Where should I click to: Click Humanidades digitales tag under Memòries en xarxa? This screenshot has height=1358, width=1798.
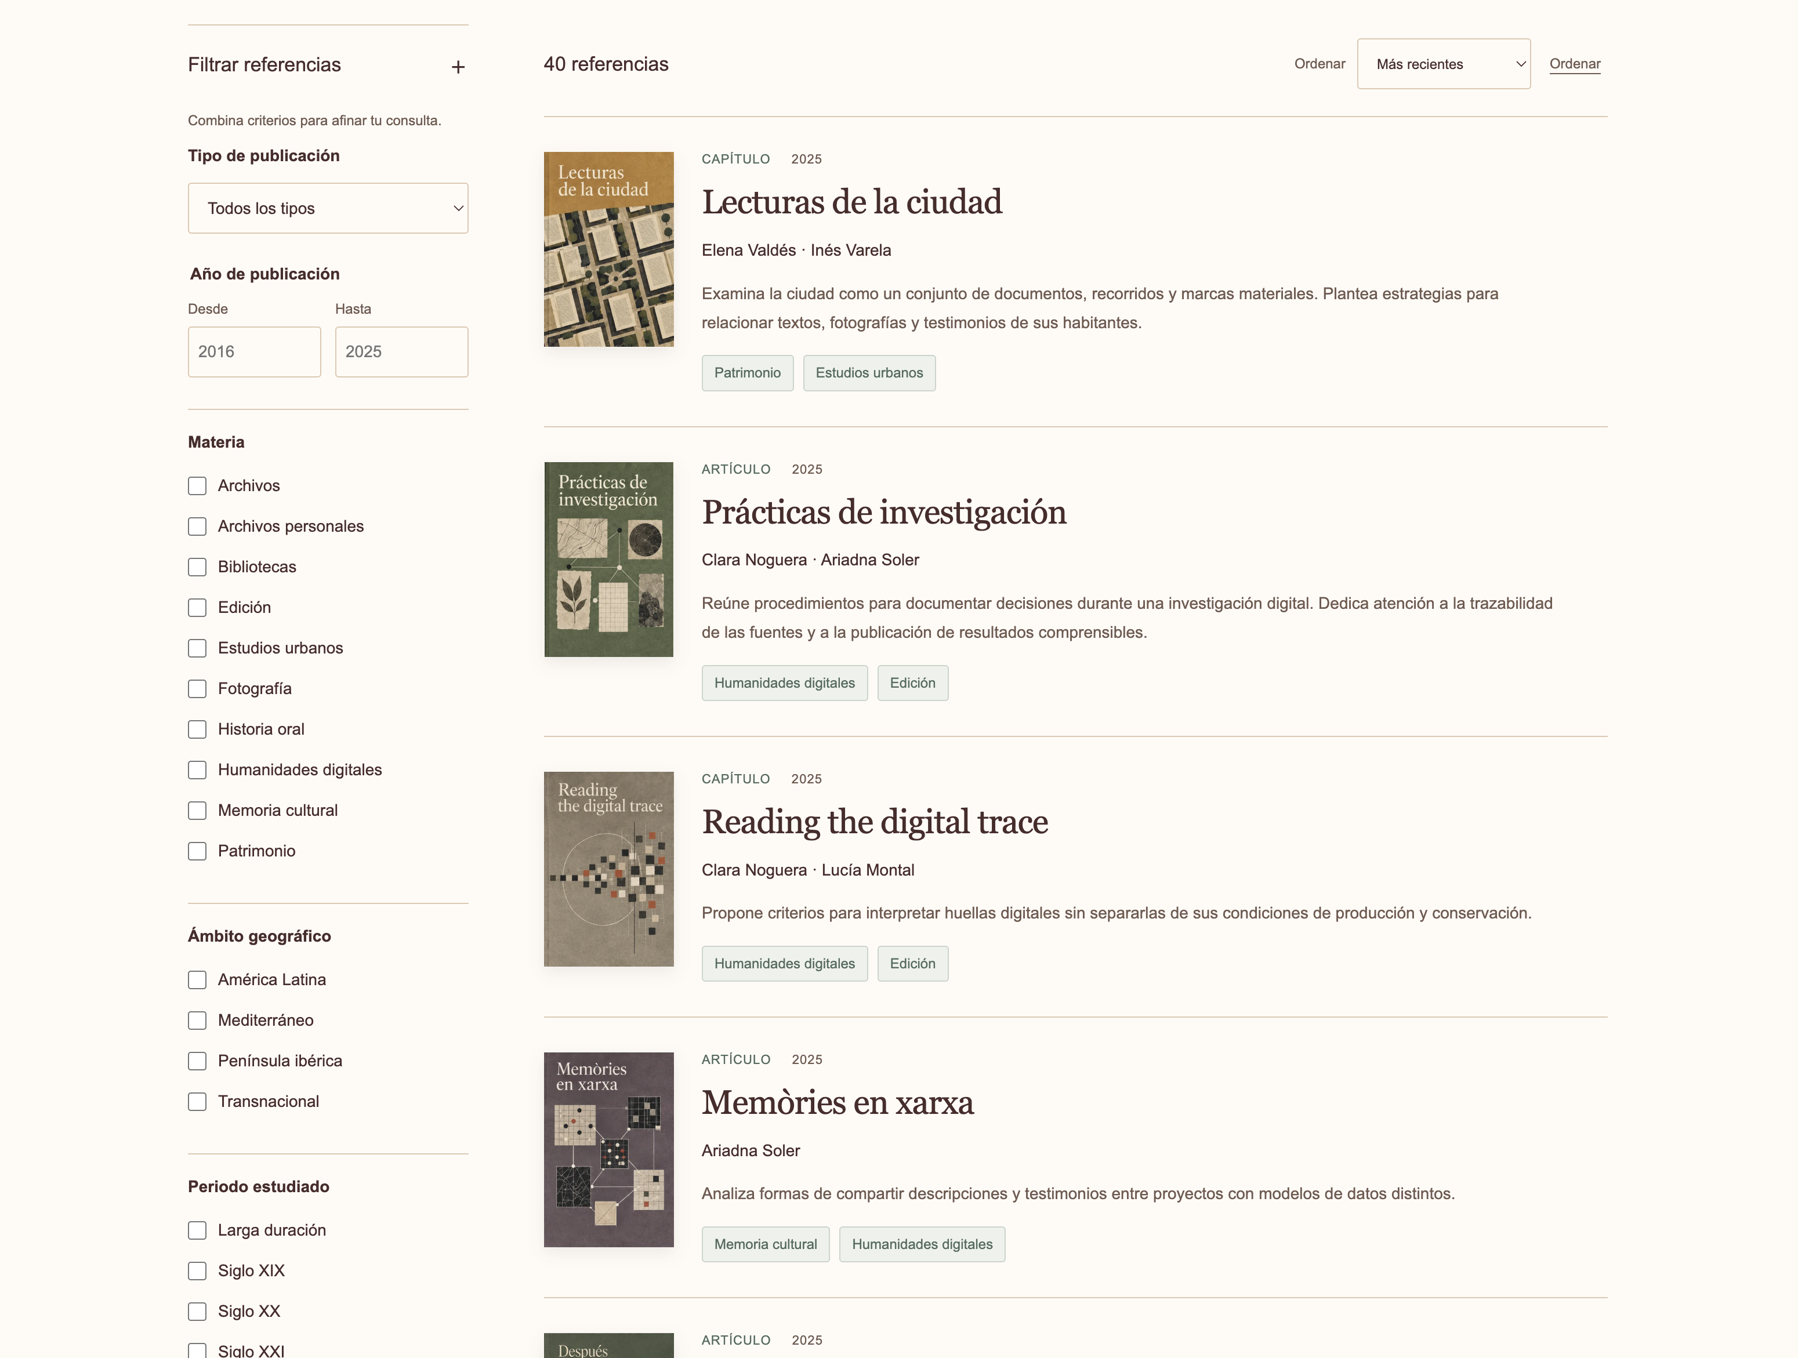923,1244
